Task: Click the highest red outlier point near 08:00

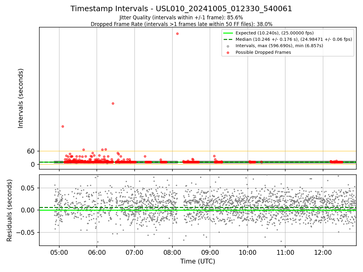Action: click(x=177, y=34)
